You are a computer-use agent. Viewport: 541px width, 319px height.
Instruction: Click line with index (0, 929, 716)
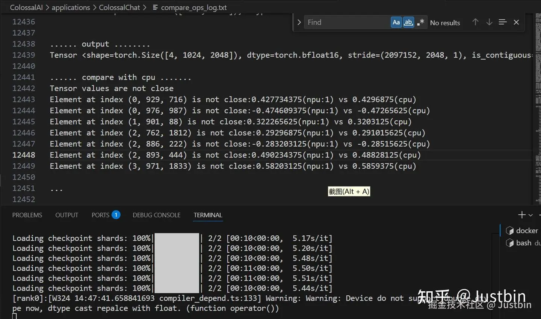click(x=233, y=100)
